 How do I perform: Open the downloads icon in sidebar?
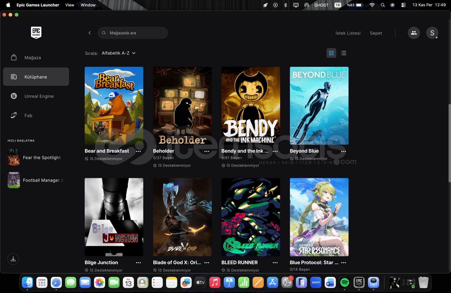coord(13,259)
